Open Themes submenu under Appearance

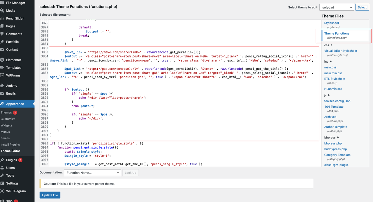[x=6, y=113]
